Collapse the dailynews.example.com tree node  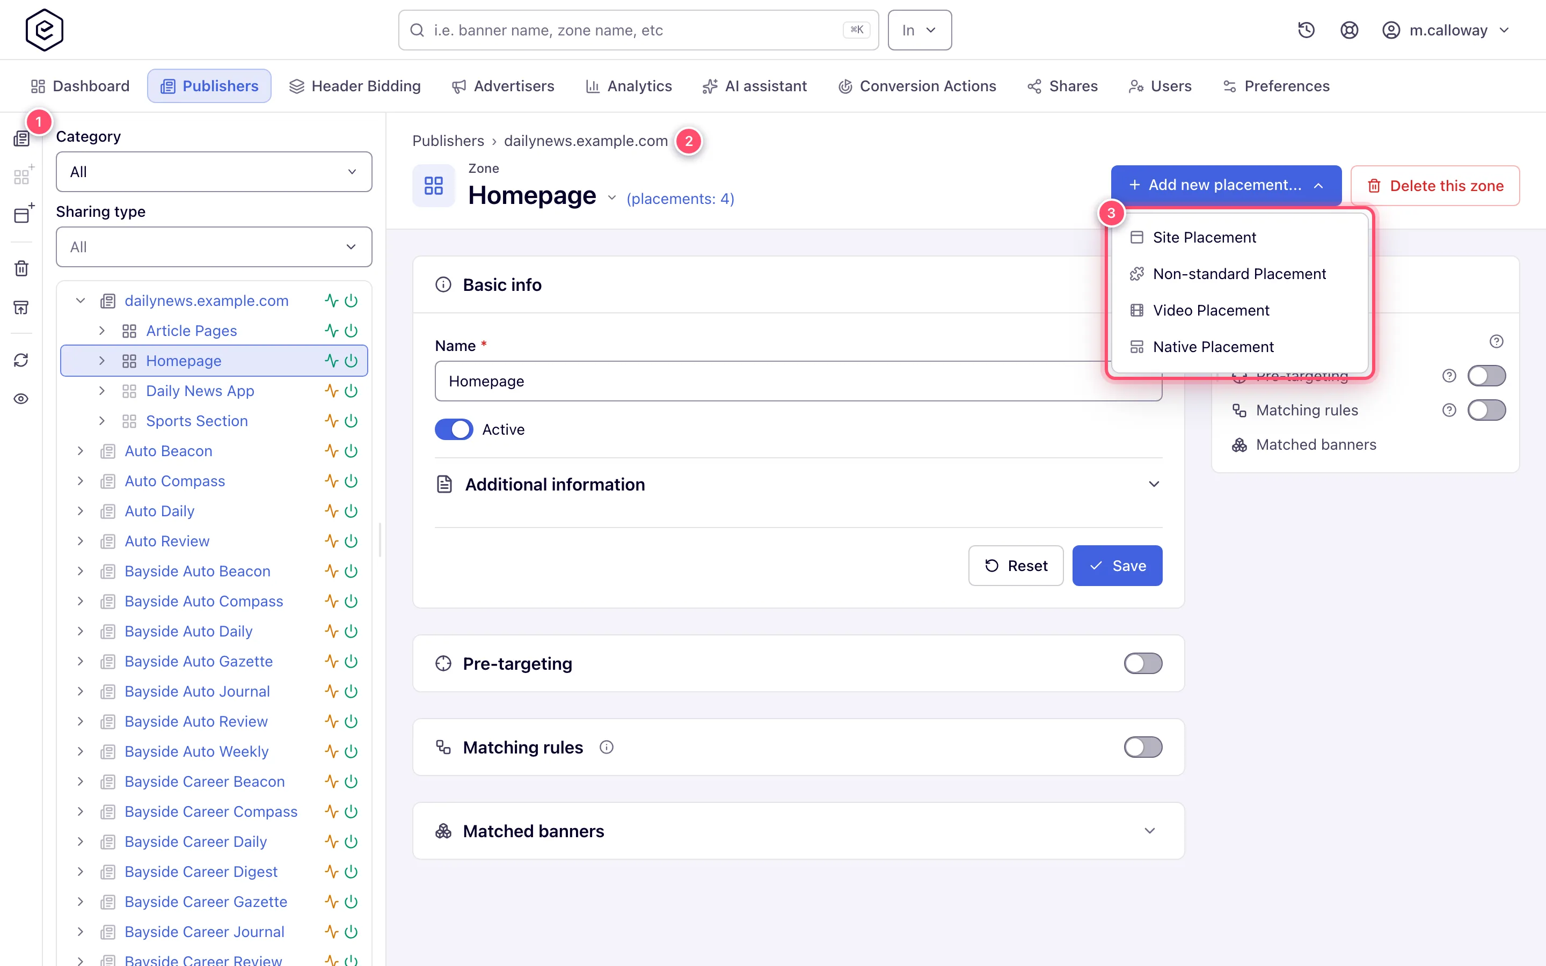click(x=81, y=301)
